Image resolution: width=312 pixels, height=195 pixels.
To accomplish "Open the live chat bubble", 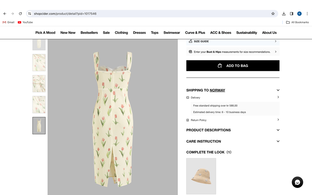I will (x=297, y=182).
